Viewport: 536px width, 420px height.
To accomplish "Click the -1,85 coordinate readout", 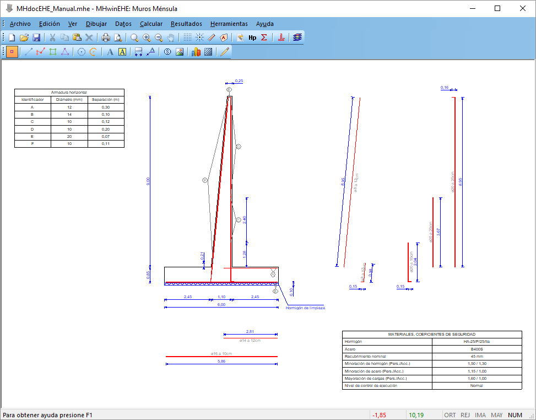I will click(379, 415).
